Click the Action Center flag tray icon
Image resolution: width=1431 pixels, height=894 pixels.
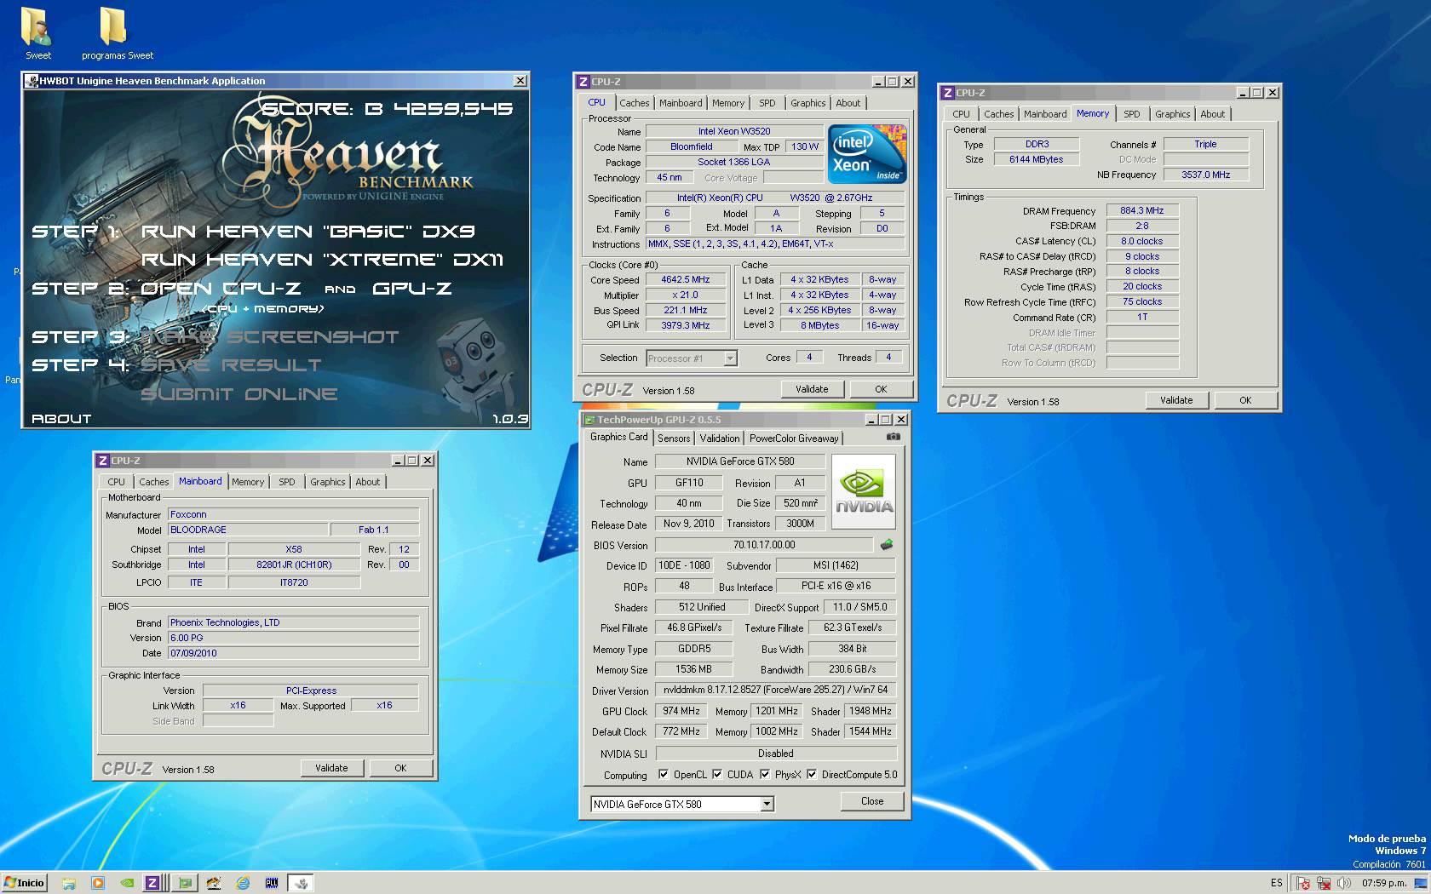coord(1302,883)
